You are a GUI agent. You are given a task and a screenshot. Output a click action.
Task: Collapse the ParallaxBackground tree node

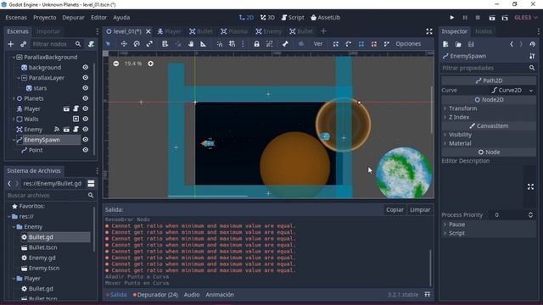click(14, 57)
